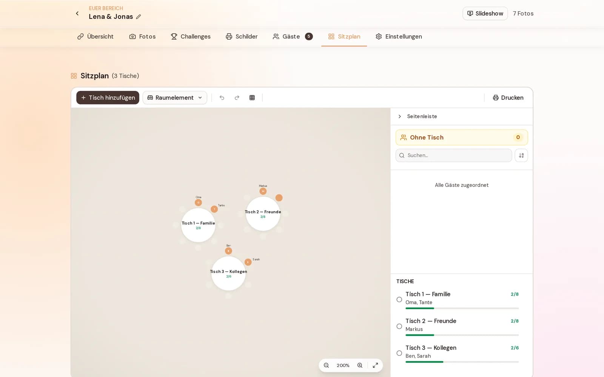This screenshot has height=377, width=604.
Task: Zoom out of the seating canvas
Action: 327,365
